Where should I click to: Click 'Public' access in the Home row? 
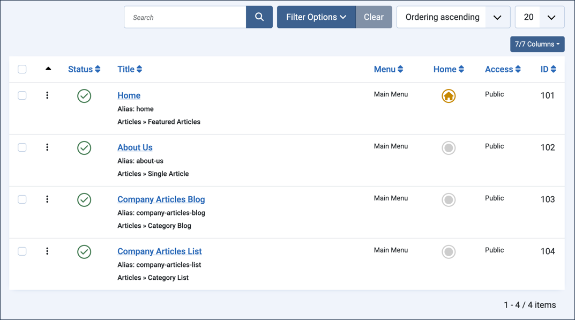click(x=494, y=94)
